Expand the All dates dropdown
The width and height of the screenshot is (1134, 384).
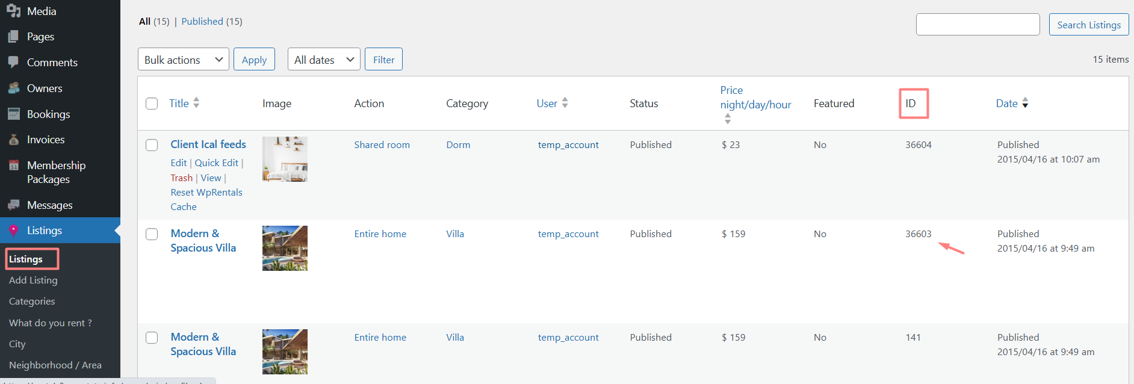pyautogui.click(x=323, y=60)
